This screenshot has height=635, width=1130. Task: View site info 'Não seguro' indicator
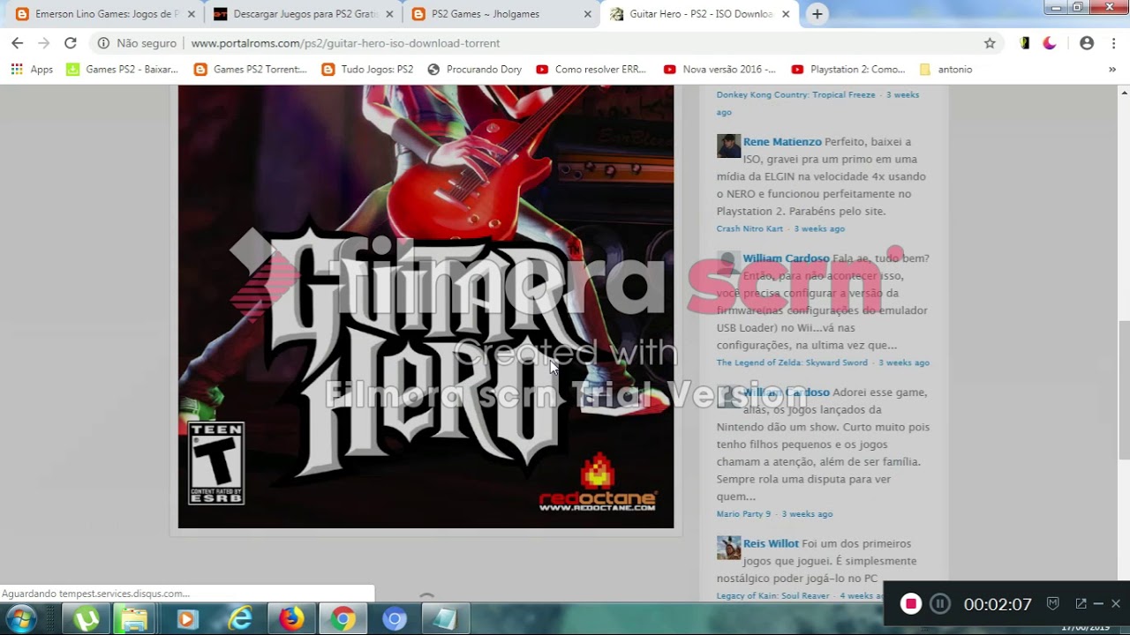[138, 43]
